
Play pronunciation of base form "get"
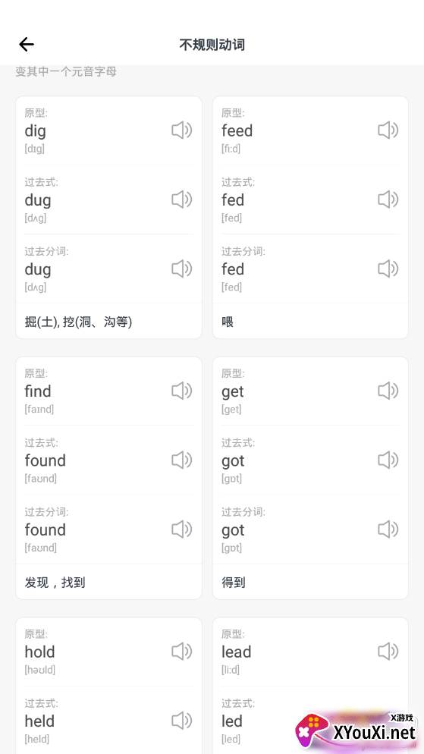click(x=388, y=391)
